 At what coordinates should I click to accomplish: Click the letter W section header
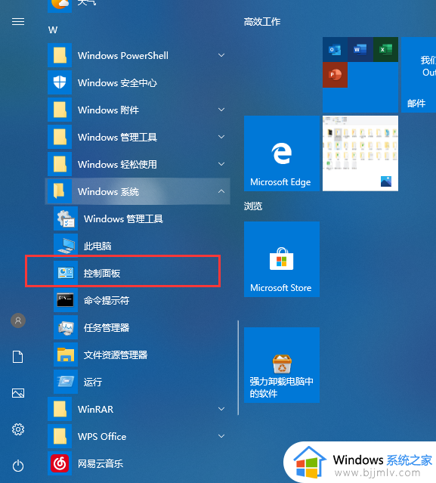point(53,30)
